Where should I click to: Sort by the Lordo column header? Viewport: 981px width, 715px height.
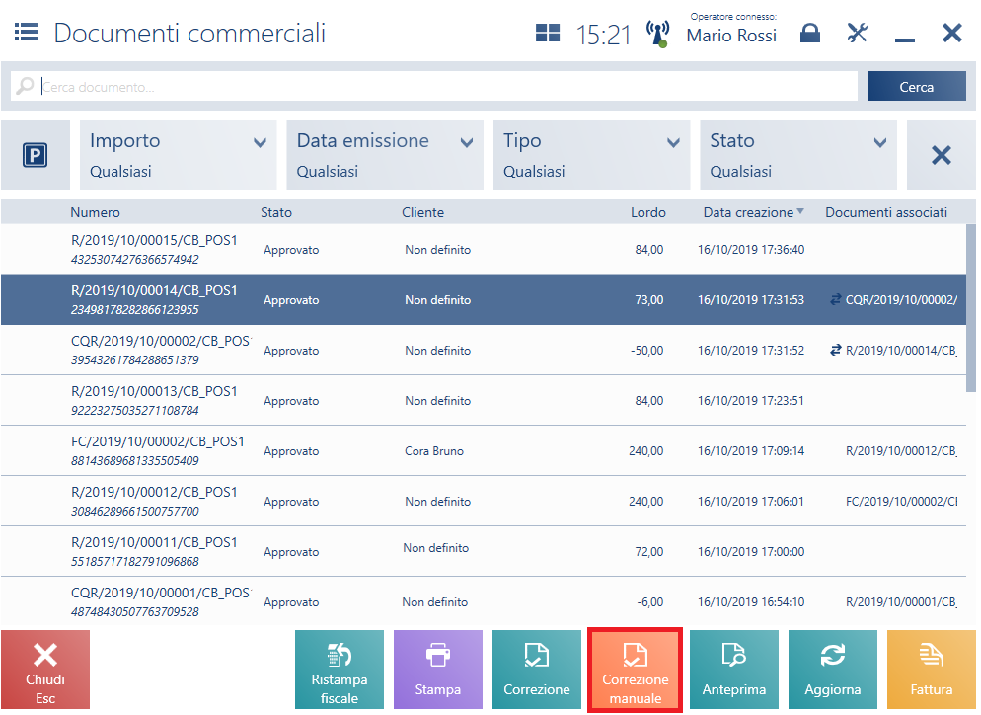(x=647, y=212)
